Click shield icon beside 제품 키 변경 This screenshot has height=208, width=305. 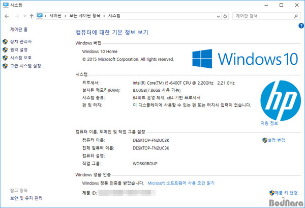coord(272,193)
